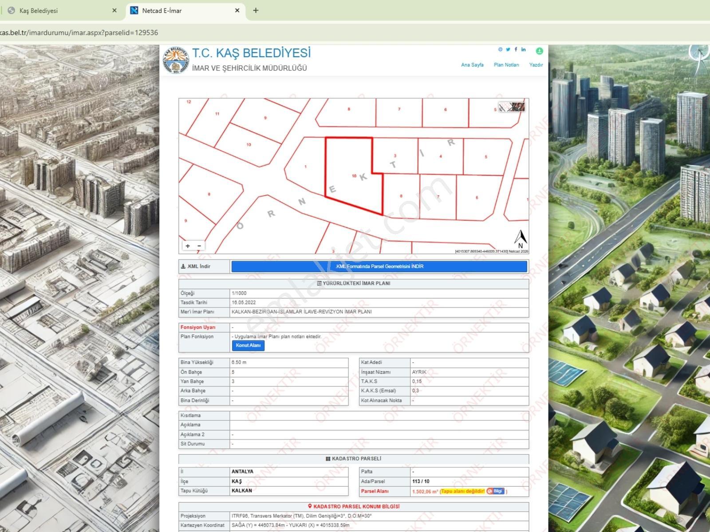Click the Bilgi info button
710x532 pixels.
pos(495,491)
